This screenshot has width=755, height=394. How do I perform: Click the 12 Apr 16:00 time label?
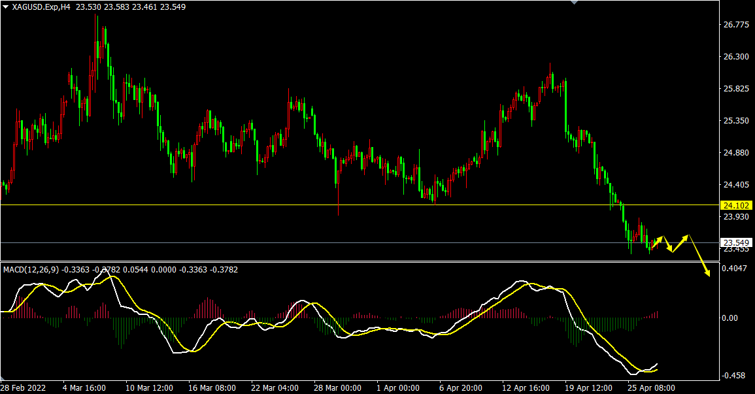pyautogui.click(x=526, y=387)
